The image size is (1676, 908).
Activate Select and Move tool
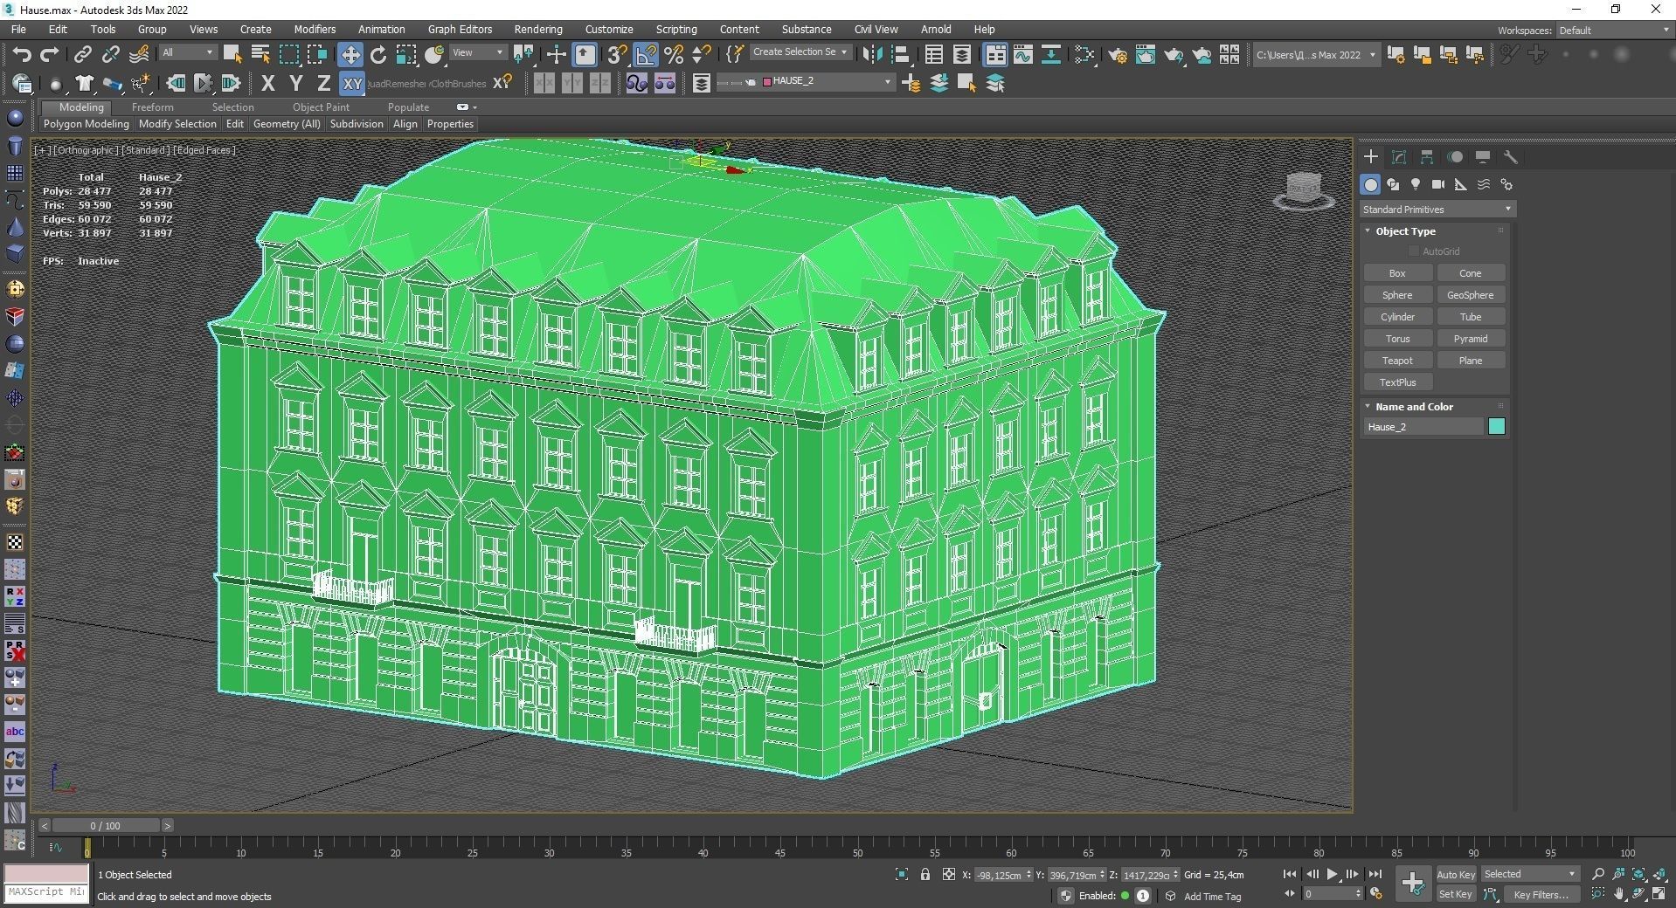[x=350, y=54]
